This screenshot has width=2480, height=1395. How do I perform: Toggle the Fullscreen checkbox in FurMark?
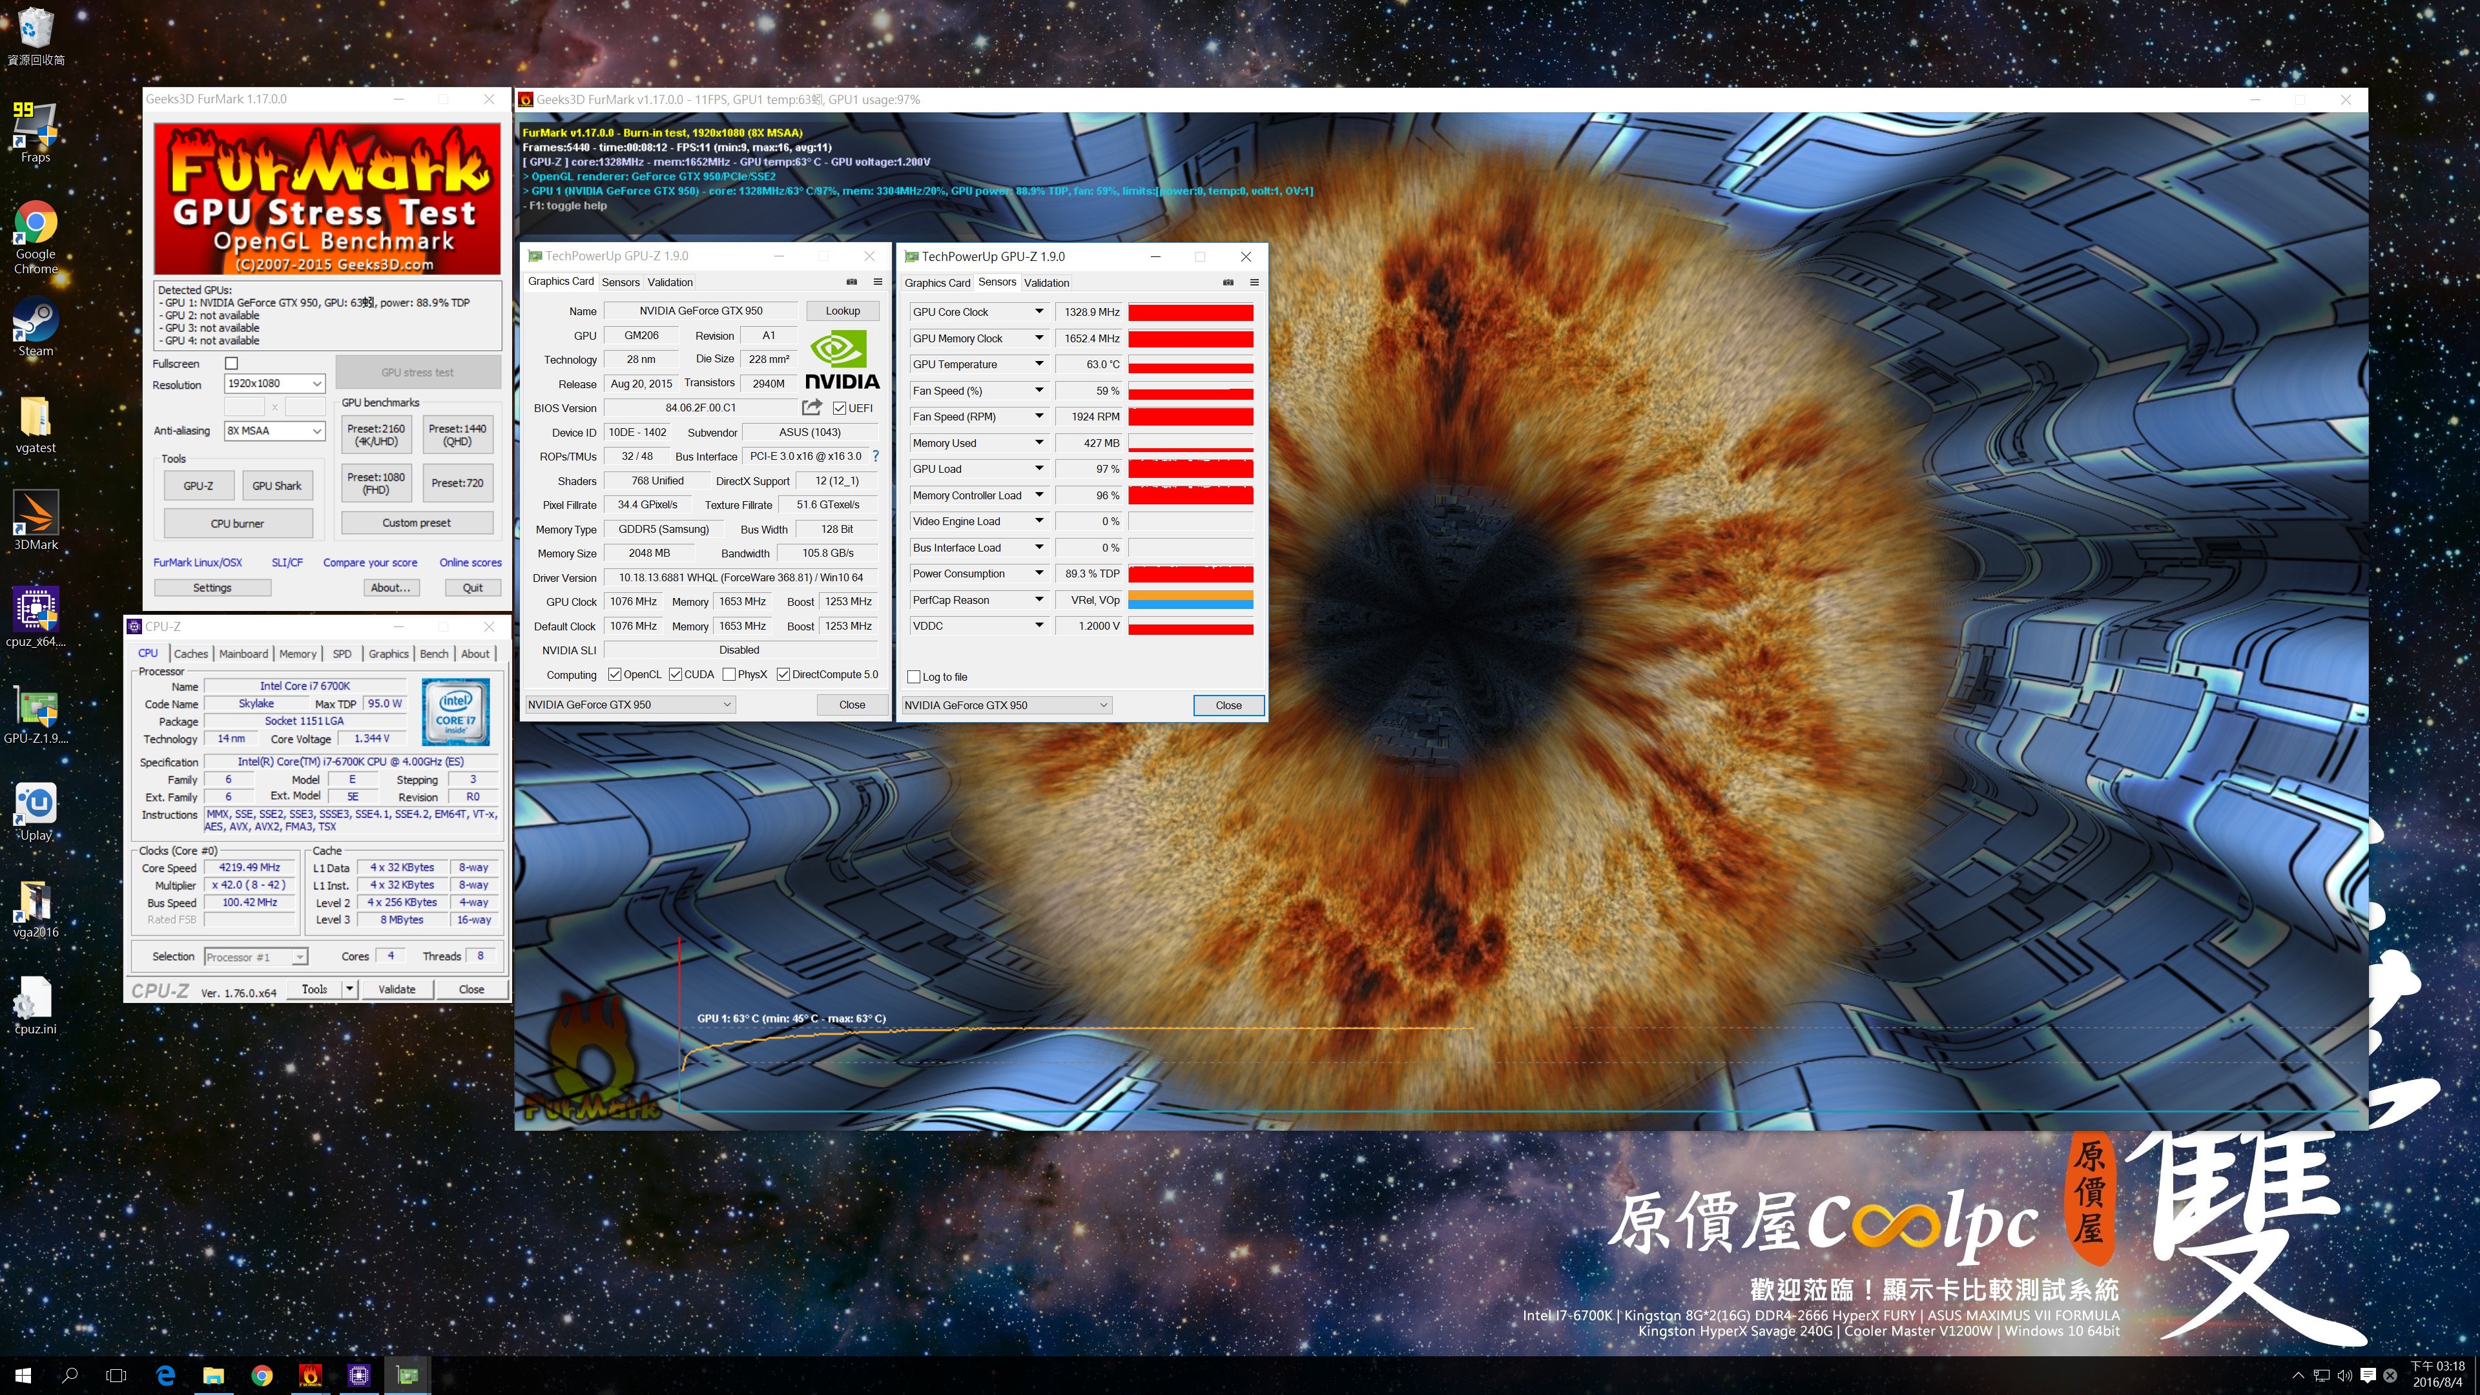pyautogui.click(x=231, y=363)
